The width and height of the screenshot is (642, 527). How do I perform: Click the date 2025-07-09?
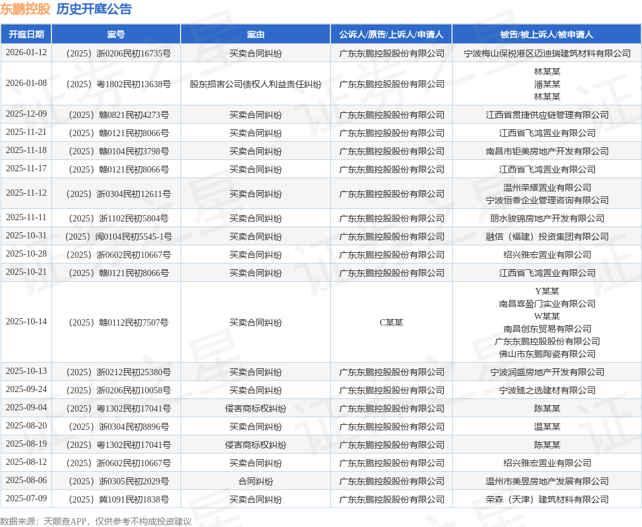pos(26,498)
